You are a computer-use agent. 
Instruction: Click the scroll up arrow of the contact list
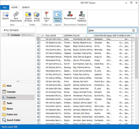(x=136, y=35)
